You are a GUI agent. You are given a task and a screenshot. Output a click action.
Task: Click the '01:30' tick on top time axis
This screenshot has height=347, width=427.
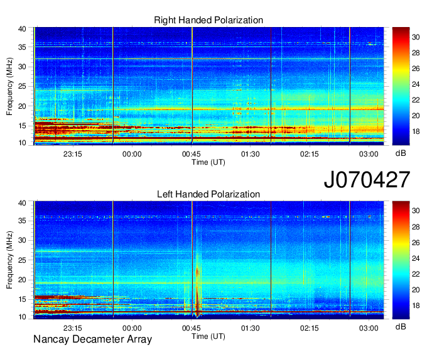[250, 154]
